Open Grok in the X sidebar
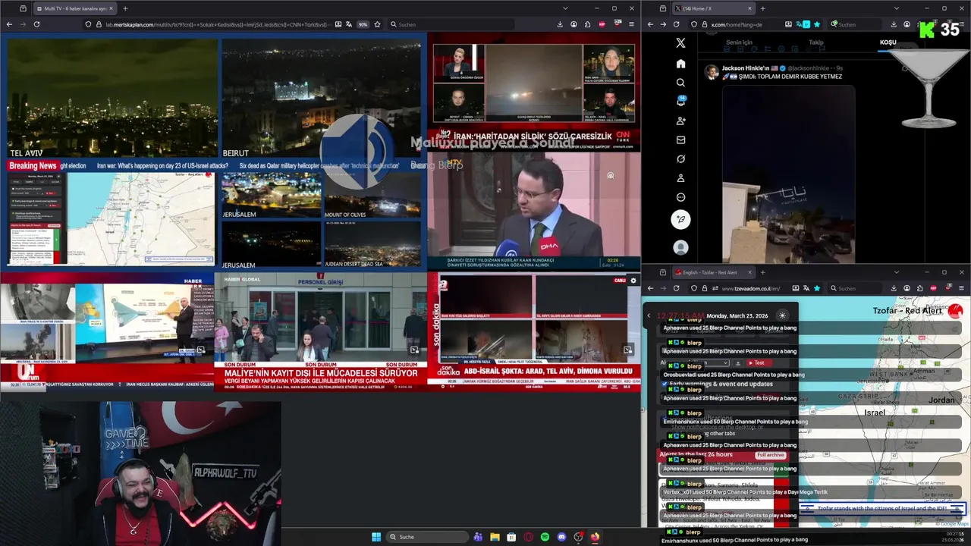Viewport: 971px width, 546px height. [x=680, y=159]
